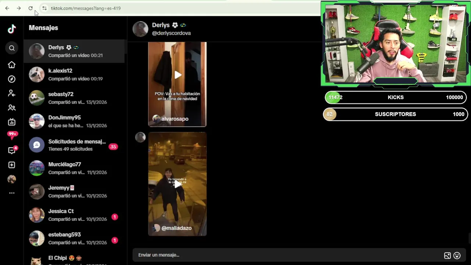Open Solicitudes de mensajes requests

[x=75, y=145]
